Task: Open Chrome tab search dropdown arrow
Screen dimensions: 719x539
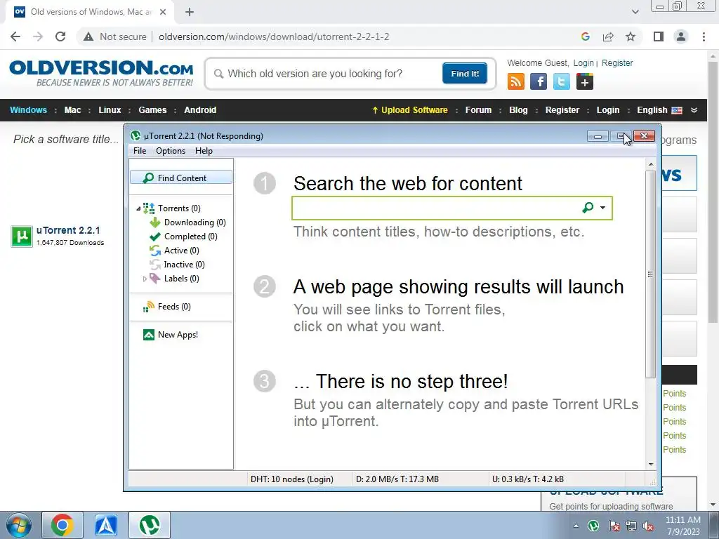Action: tap(635, 12)
